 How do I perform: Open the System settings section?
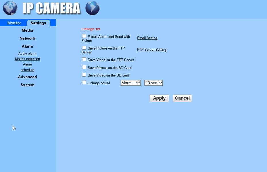coord(27,85)
